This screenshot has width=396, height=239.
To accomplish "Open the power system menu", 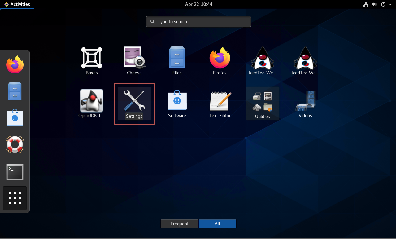I will click(x=385, y=4).
